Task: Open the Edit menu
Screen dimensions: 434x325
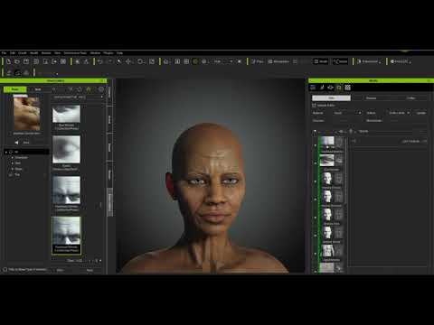Action: coord(13,53)
